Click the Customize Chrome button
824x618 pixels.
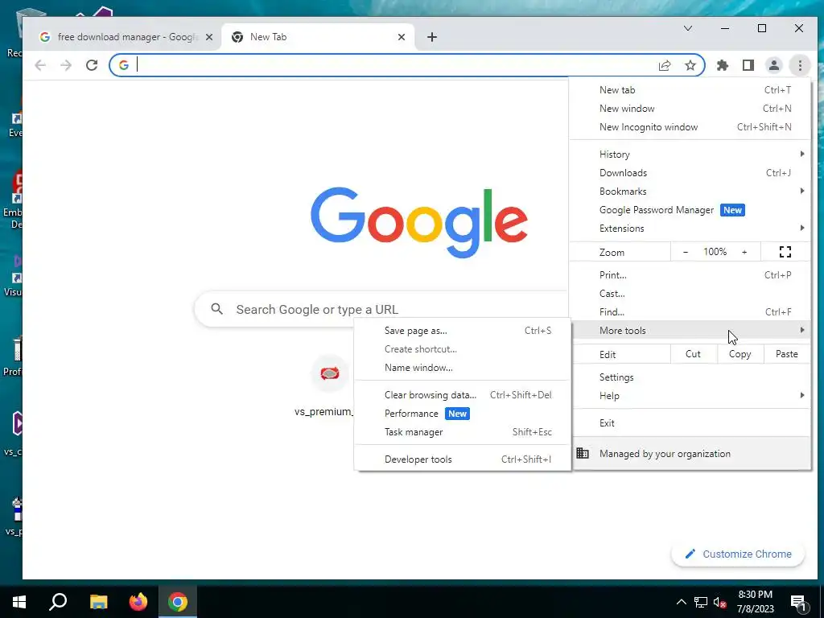(738, 554)
